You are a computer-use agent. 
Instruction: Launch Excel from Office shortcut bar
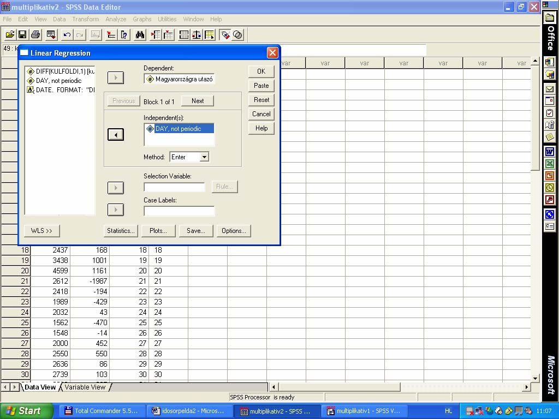point(550,164)
